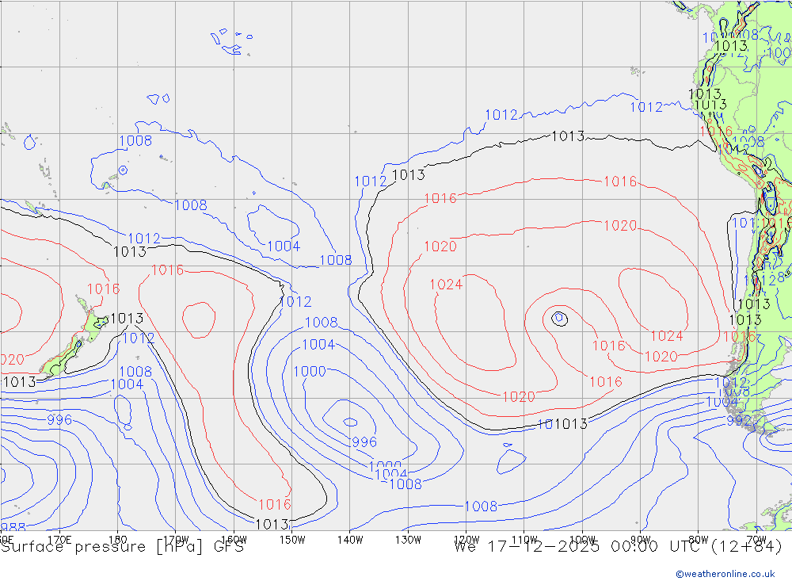Open the weatheronline.co.uk copyright link
The height and width of the screenshot is (581, 792).
point(725,574)
